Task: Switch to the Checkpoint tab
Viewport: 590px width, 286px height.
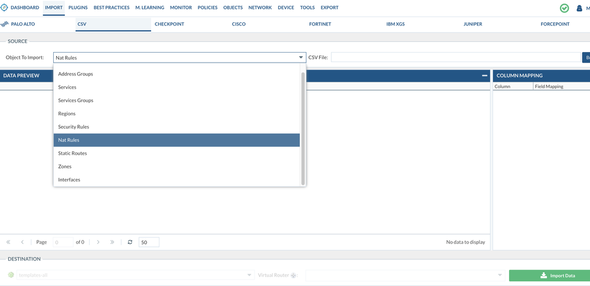Action: (169, 24)
